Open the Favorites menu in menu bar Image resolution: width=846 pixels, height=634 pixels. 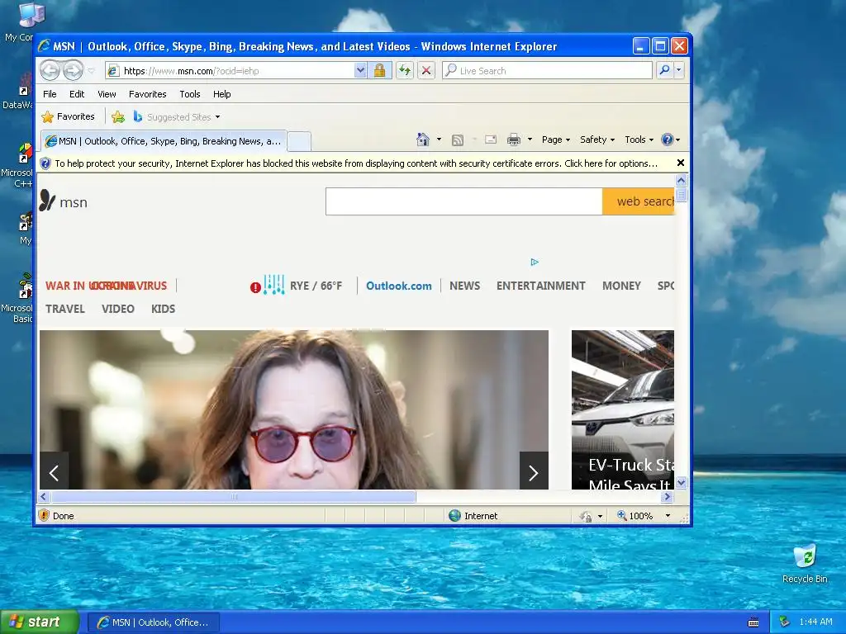click(x=147, y=94)
